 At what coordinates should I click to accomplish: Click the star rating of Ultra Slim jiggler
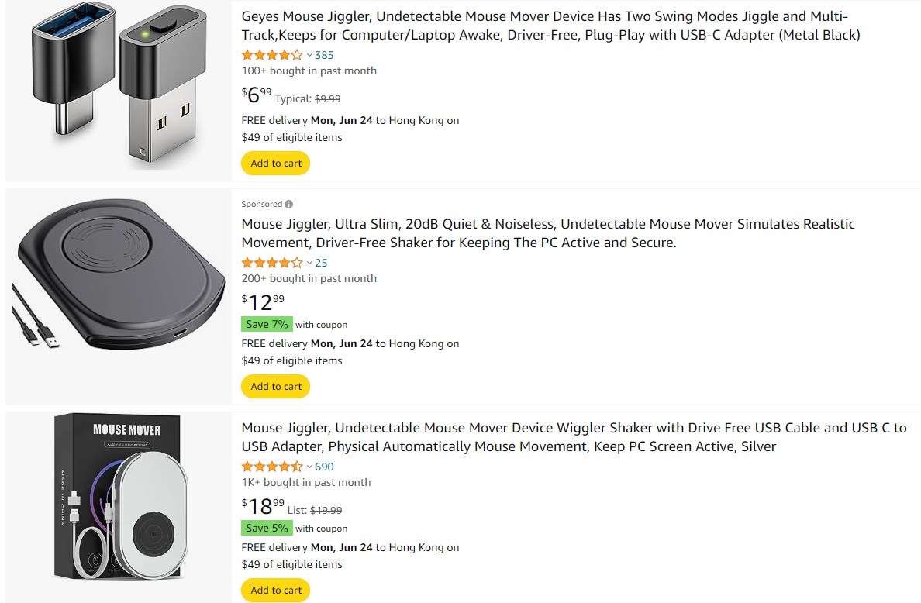point(272,263)
